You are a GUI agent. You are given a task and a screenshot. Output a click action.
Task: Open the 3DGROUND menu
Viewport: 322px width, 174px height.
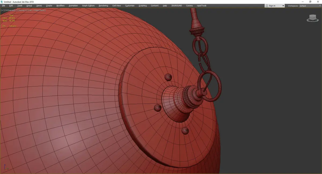(176, 6)
